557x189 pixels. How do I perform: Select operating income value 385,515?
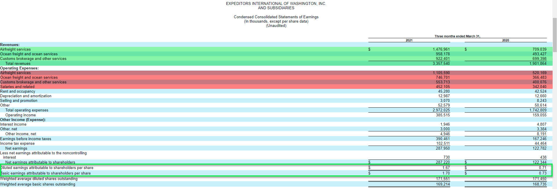pyautogui.click(x=443, y=115)
